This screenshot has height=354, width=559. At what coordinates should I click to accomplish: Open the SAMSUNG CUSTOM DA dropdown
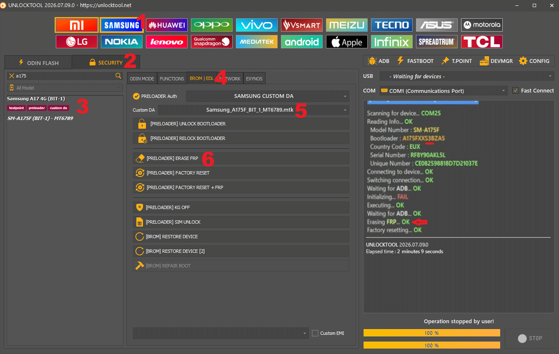point(268,96)
